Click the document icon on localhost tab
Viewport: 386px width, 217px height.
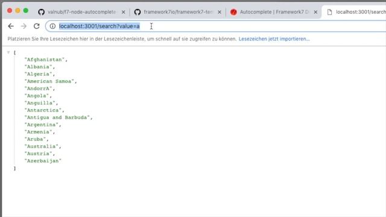(x=330, y=12)
